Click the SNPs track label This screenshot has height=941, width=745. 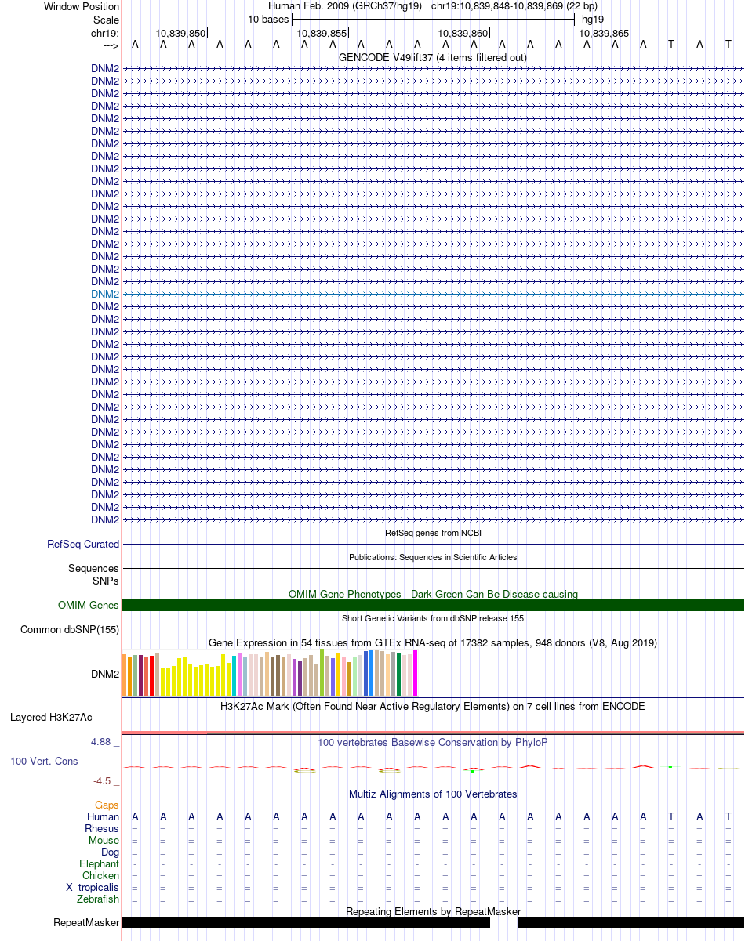pos(106,581)
